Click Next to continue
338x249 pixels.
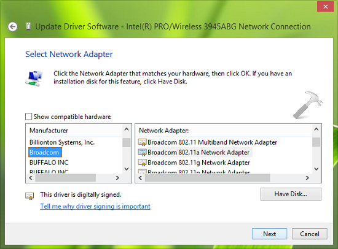[x=269, y=234]
